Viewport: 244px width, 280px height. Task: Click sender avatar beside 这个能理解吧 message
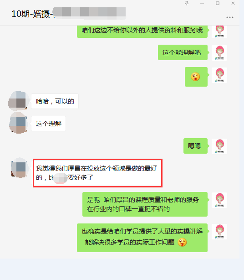[x=219, y=53]
